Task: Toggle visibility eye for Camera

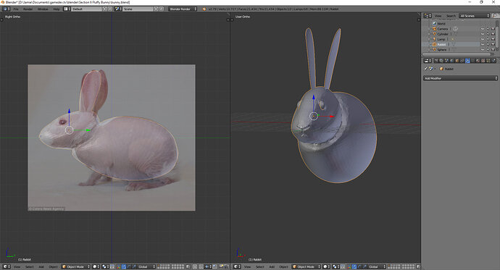Action: pyautogui.click(x=483, y=29)
